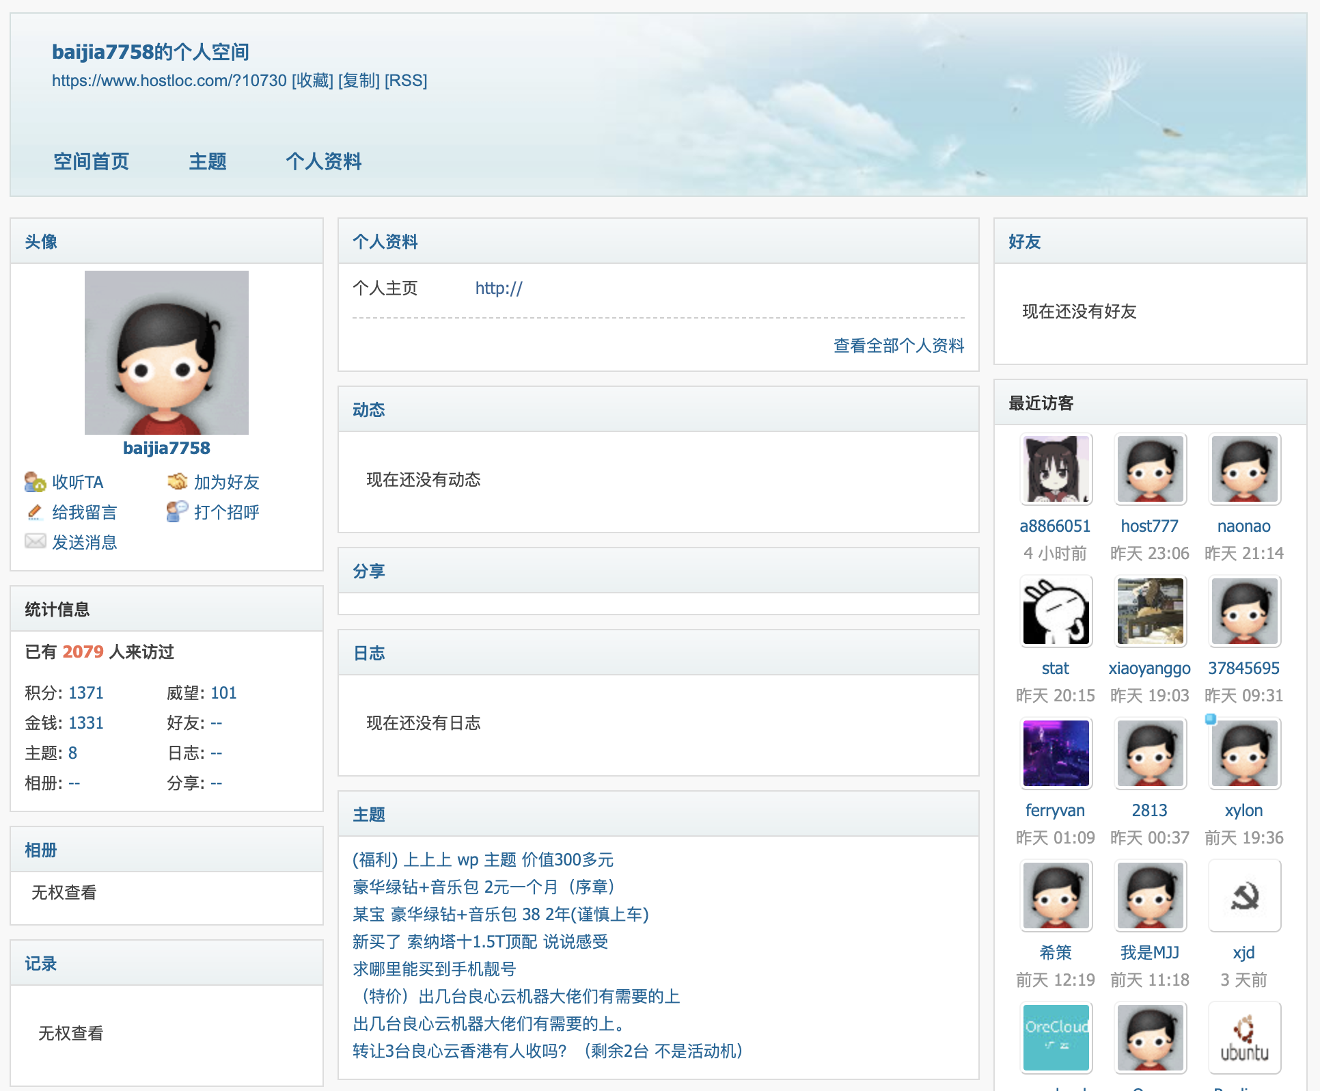Open 查看全部个人资料 link
This screenshot has height=1091, width=1320.
tap(898, 346)
